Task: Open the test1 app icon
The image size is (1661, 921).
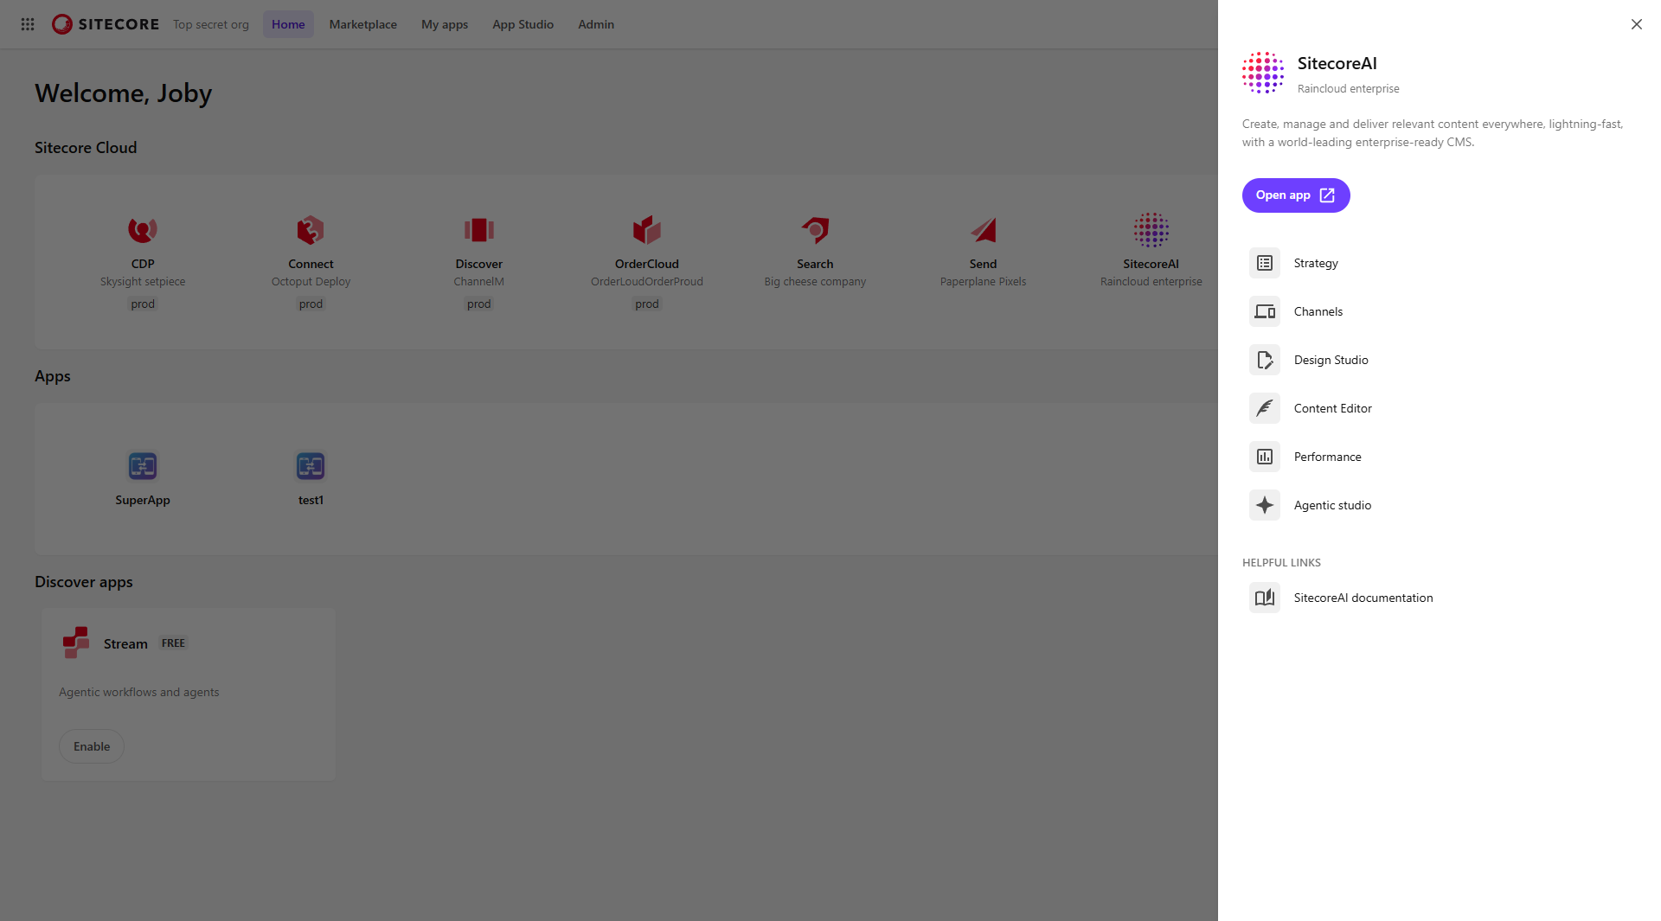Action: [x=311, y=466]
